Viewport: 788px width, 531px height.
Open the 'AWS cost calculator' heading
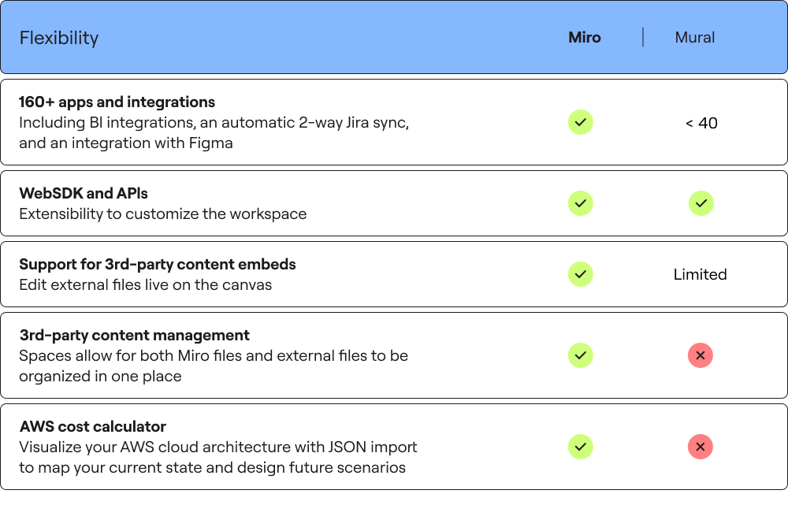click(x=92, y=426)
